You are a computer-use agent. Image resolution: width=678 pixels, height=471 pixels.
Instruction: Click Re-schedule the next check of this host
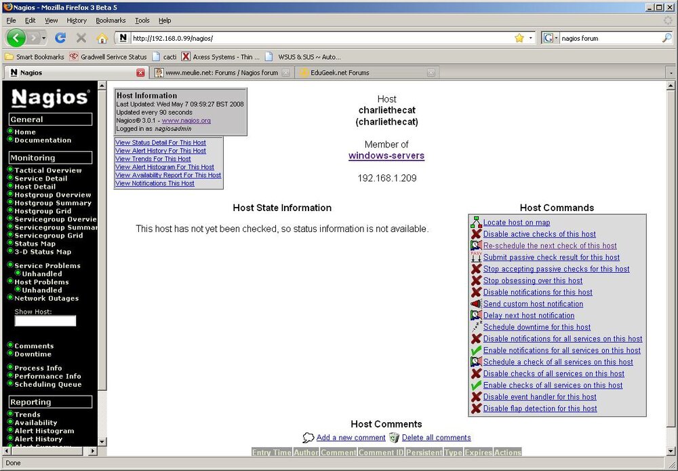[550, 246]
